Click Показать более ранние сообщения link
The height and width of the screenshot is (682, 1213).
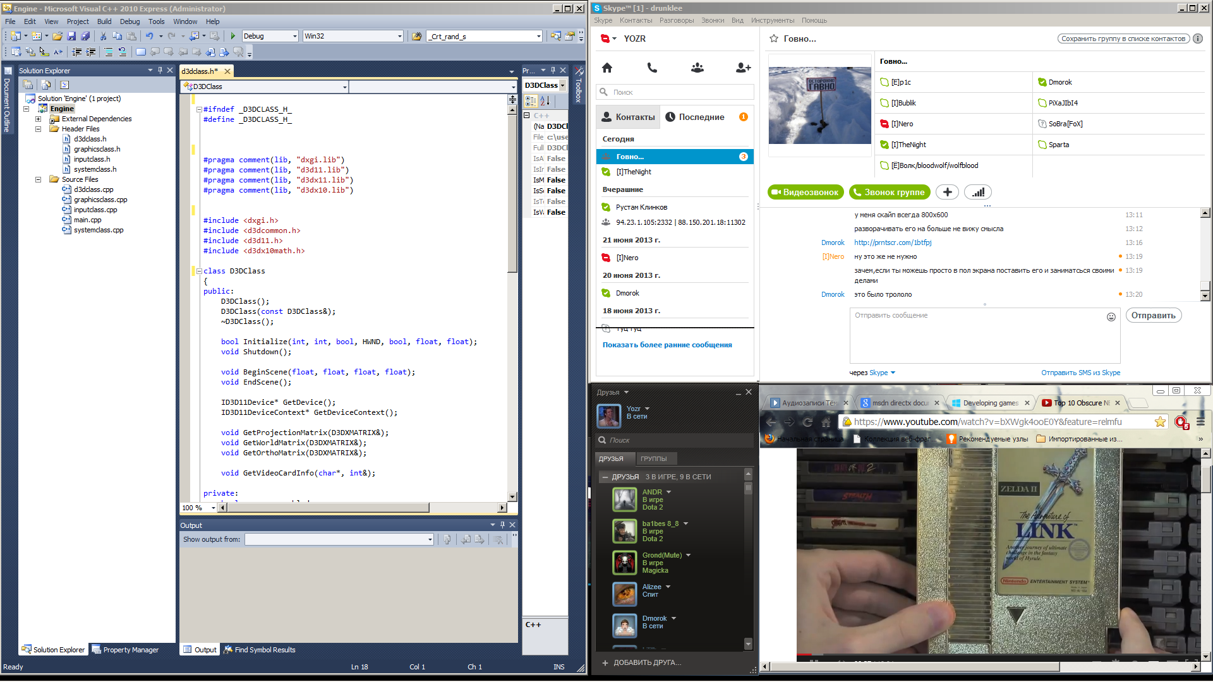pyautogui.click(x=667, y=345)
